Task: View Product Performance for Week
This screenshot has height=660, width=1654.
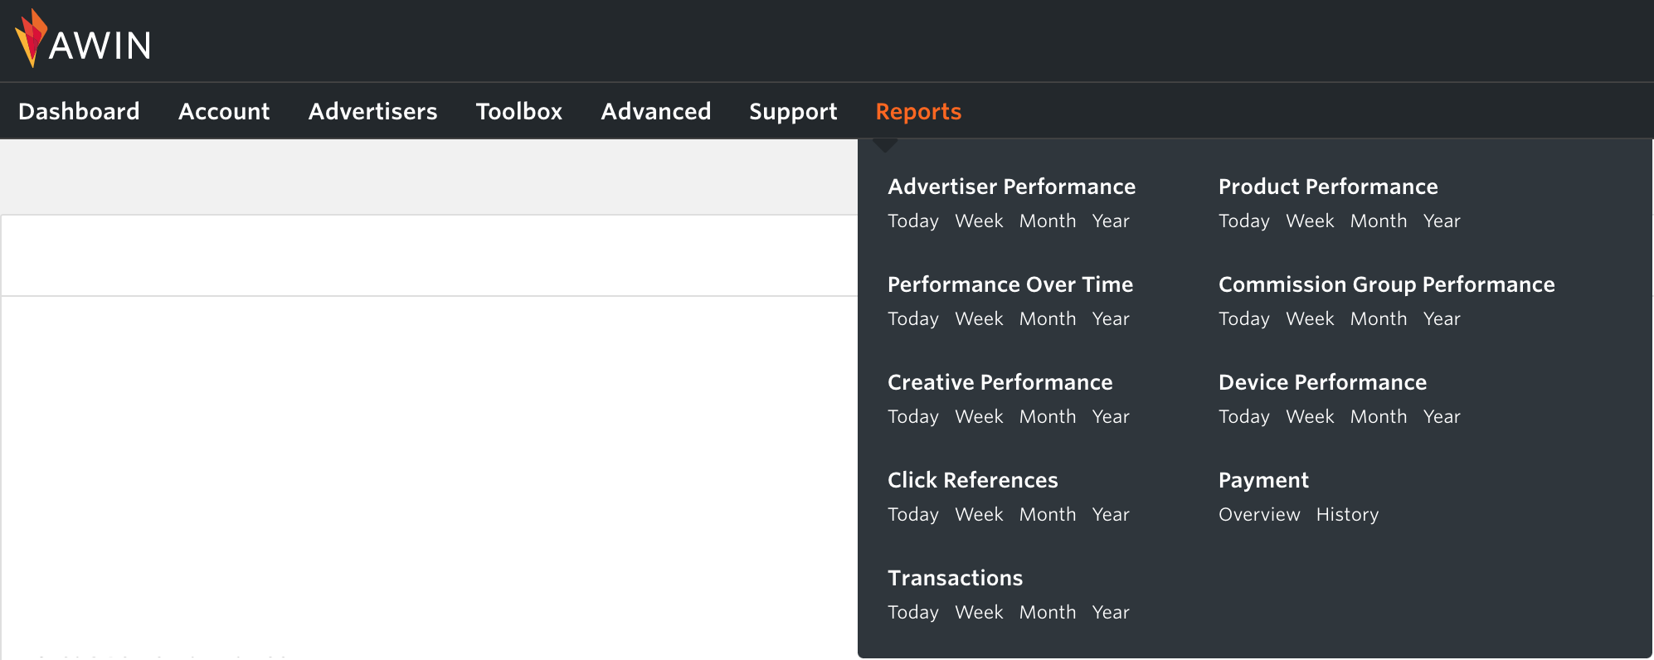Action: pos(1310,221)
